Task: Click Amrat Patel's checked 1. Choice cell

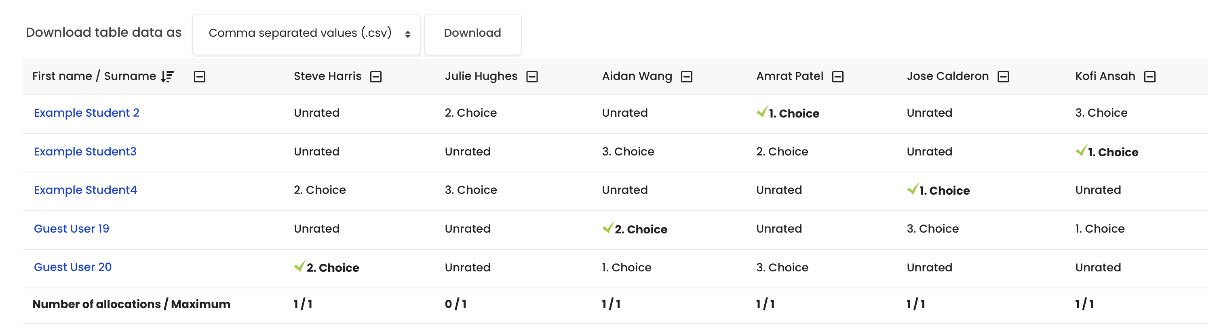Action: pyautogui.click(x=788, y=113)
